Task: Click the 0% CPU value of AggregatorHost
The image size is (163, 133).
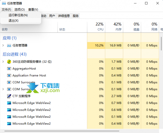Action: 101,69
